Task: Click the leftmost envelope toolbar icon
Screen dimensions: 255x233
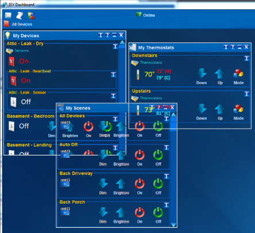Action: [8, 15]
